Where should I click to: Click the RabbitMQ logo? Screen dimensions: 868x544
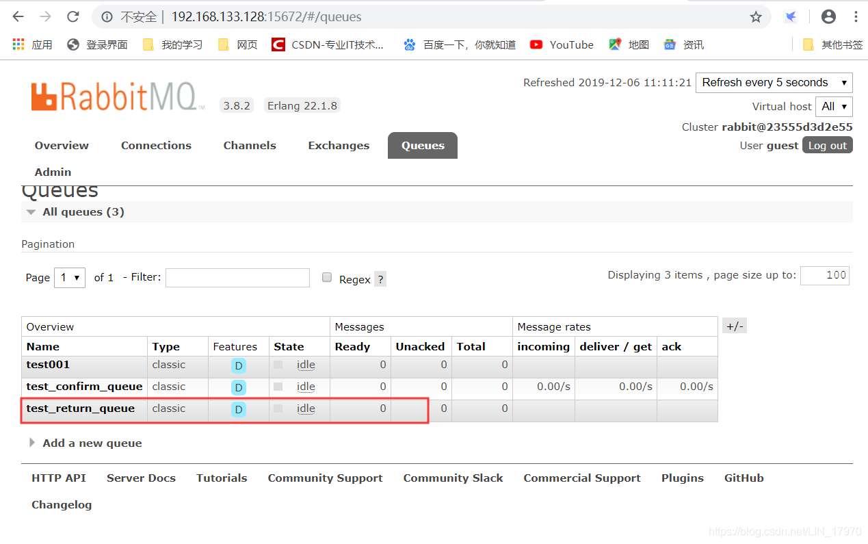pos(118,96)
